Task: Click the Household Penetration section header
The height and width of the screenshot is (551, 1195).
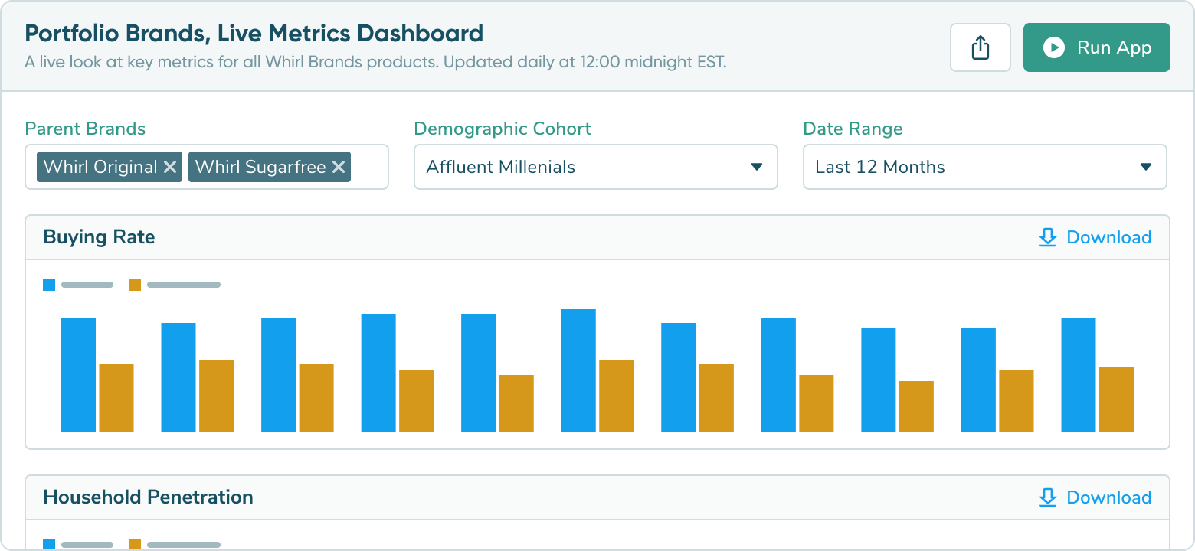Action: pyautogui.click(x=148, y=497)
